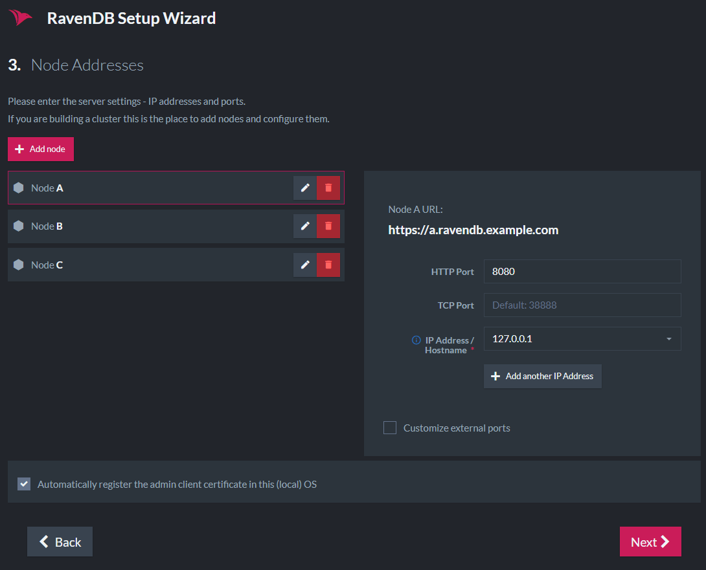
Task: Delete Node B with trash icon
Action: coord(328,226)
